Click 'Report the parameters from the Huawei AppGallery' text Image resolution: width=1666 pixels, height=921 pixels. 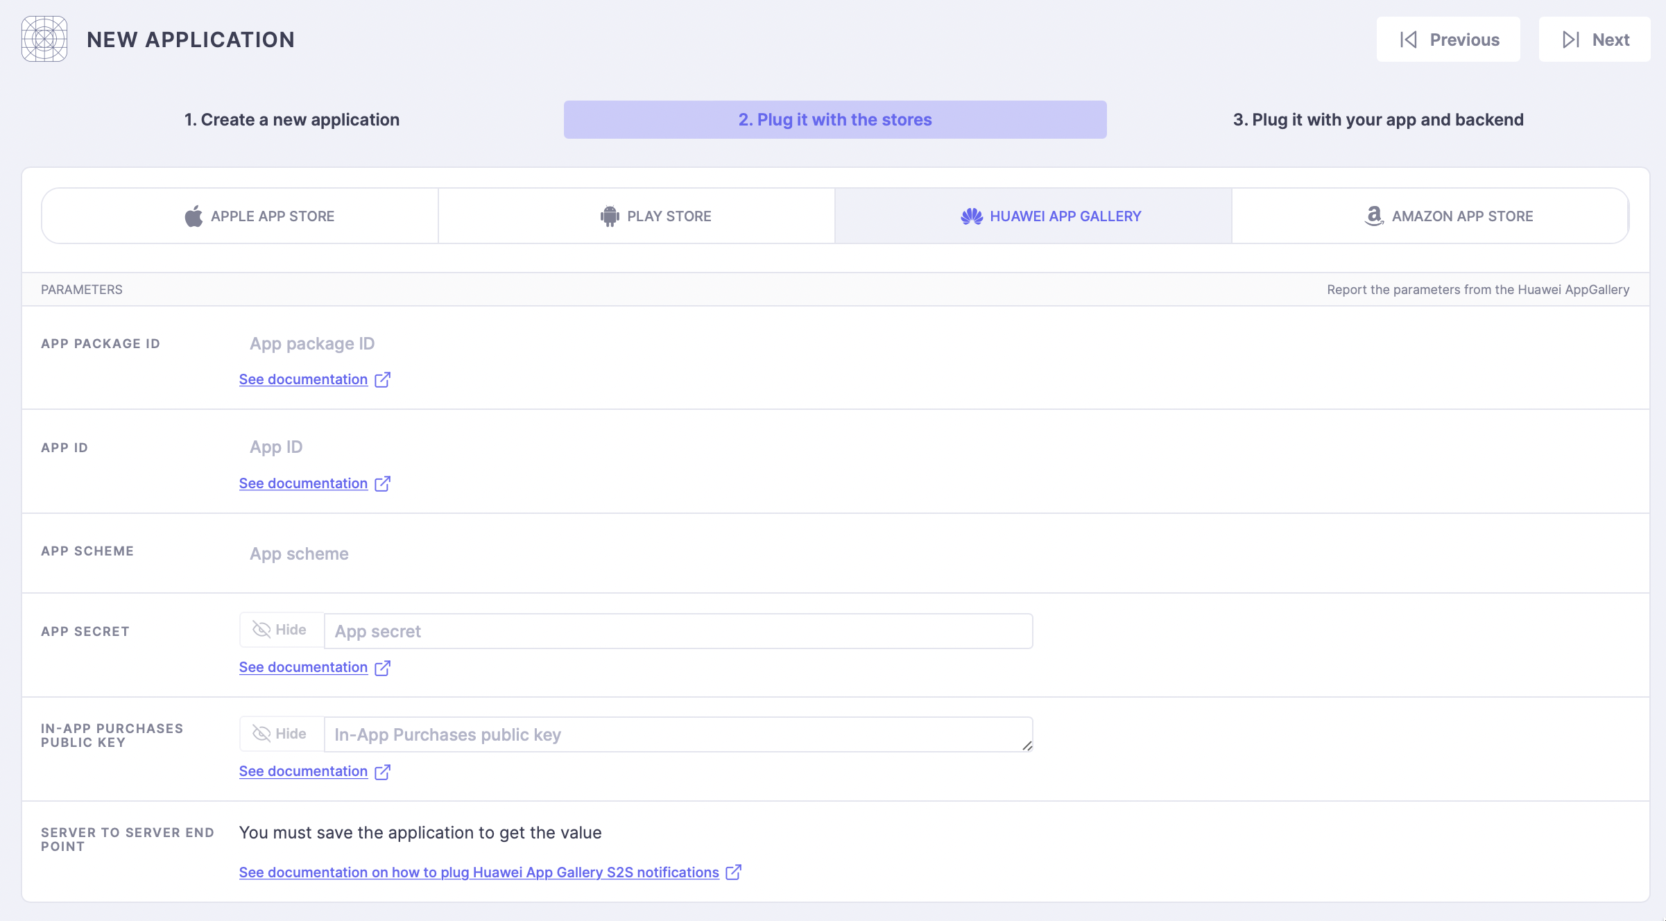(1478, 289)
